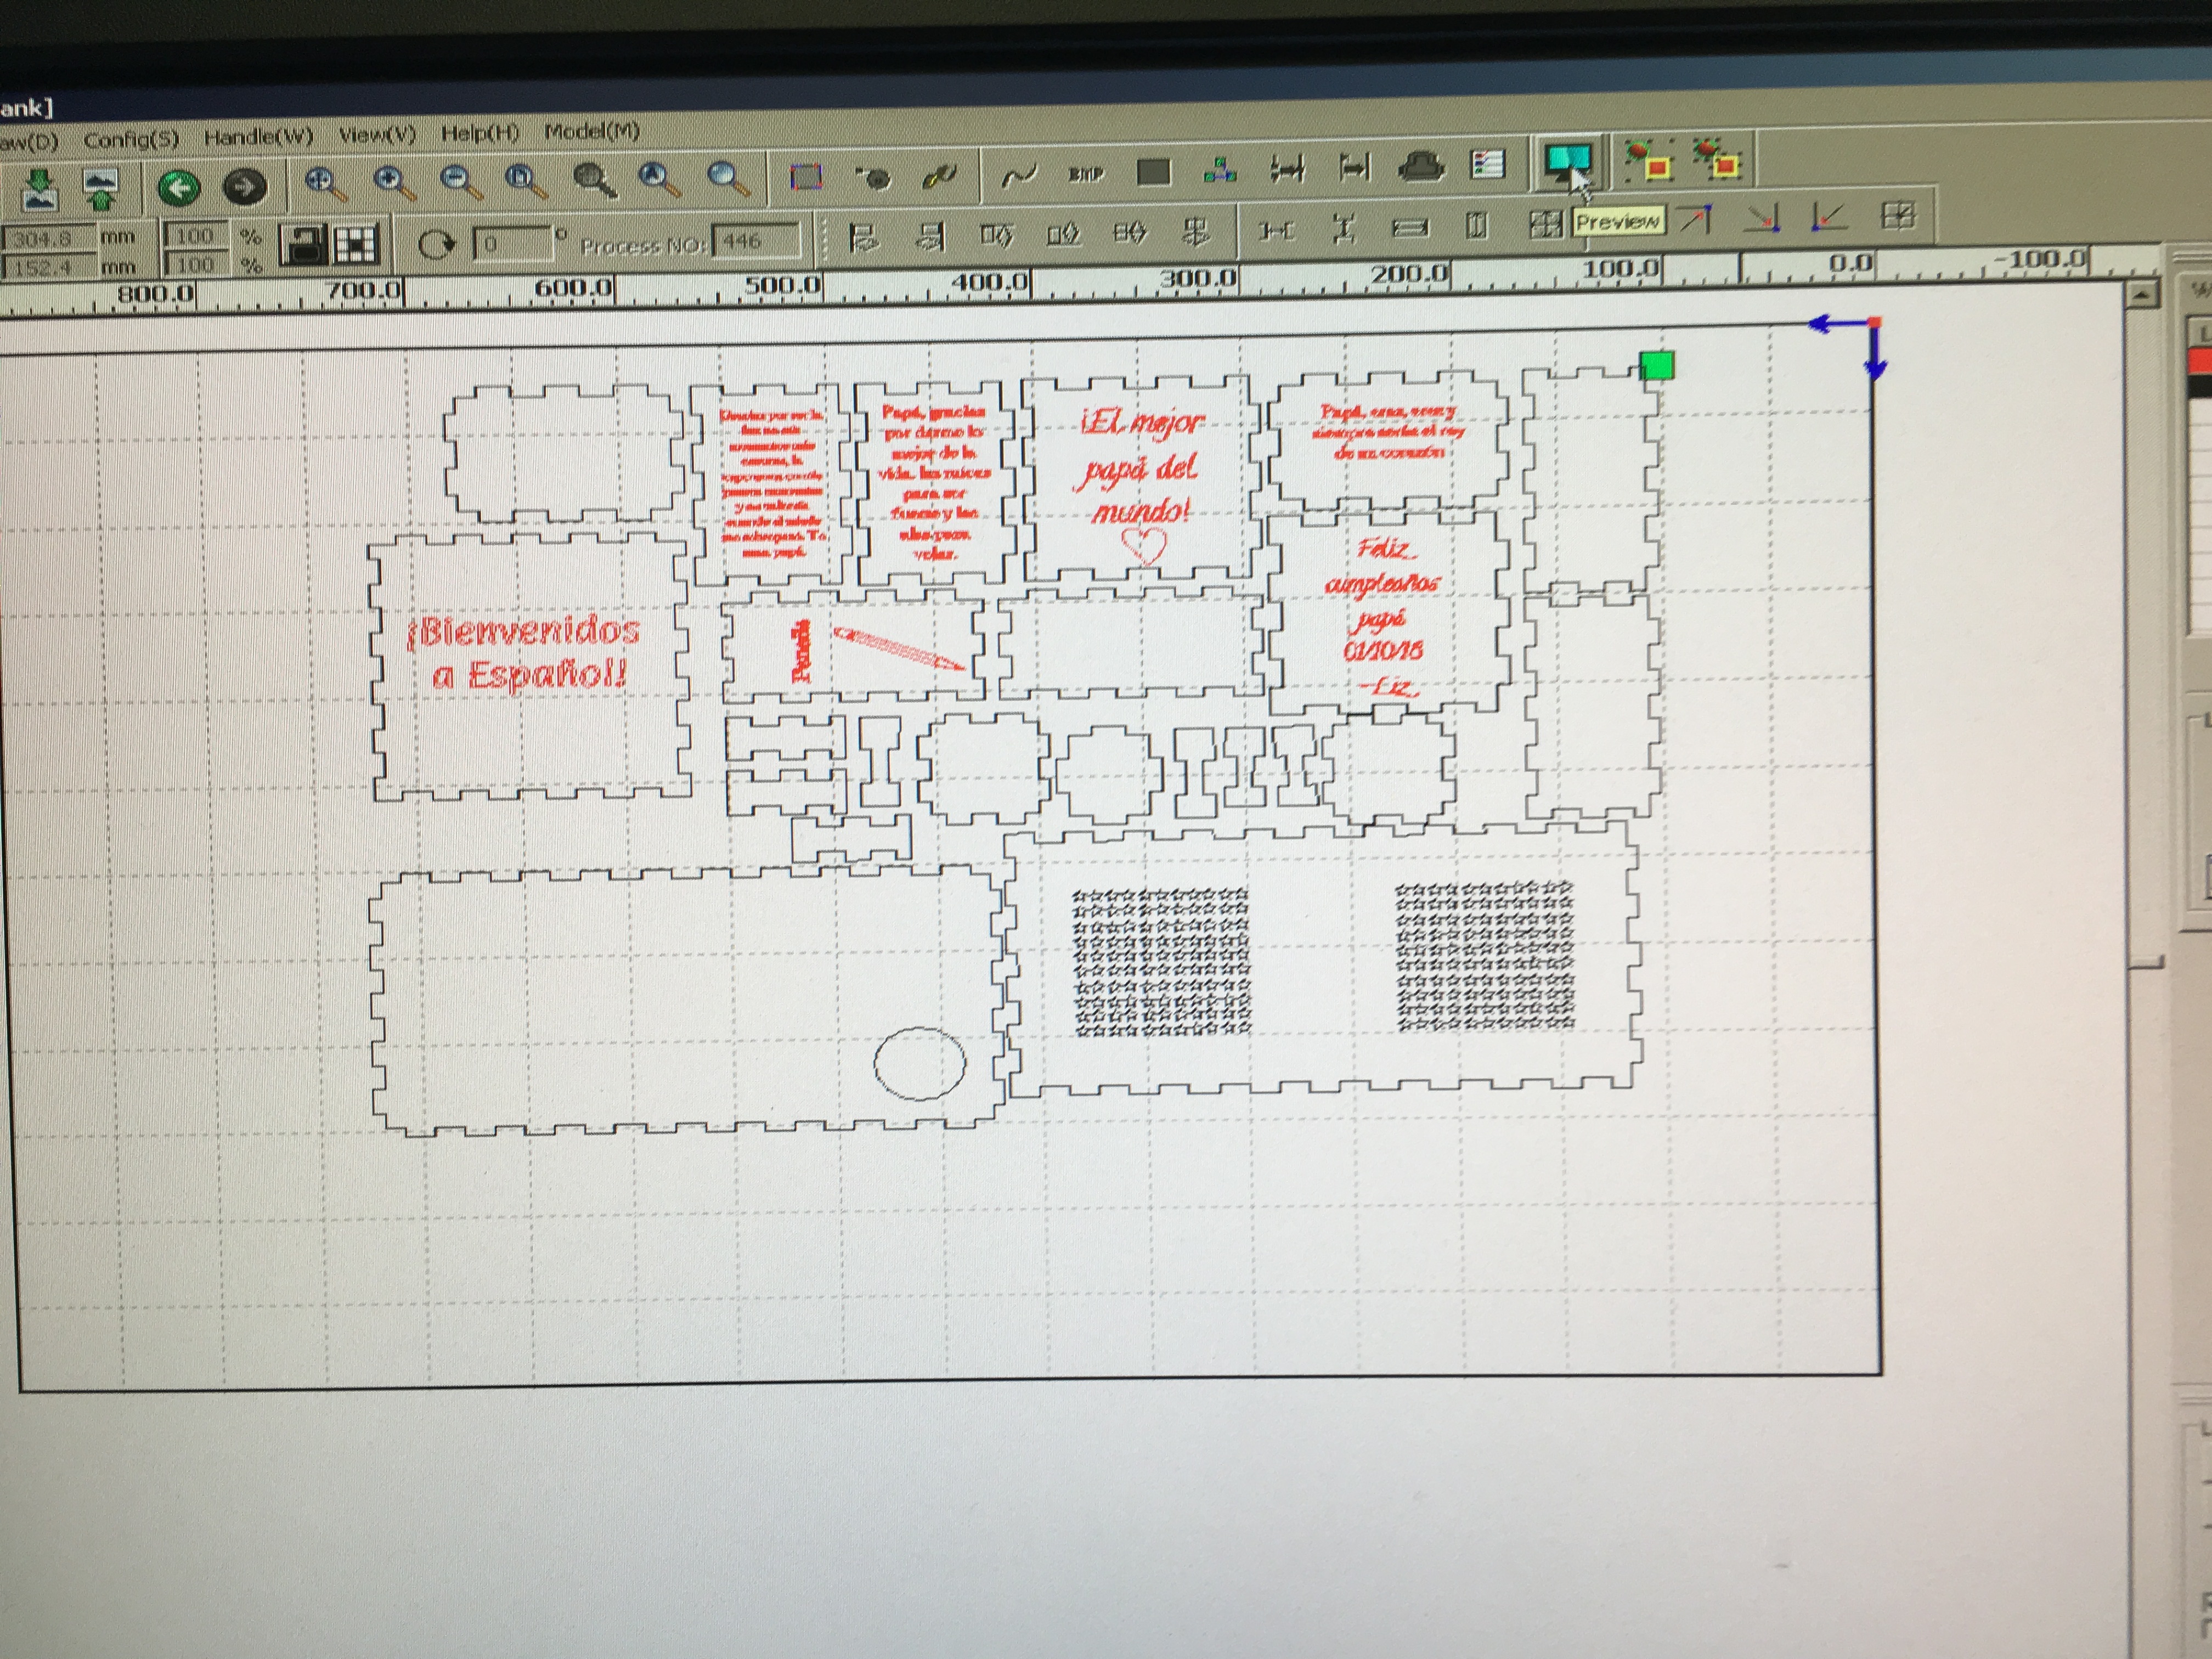Select the '¡Bienvenidos a Español!' text object

pyautogui.click(x=524, y=652)
